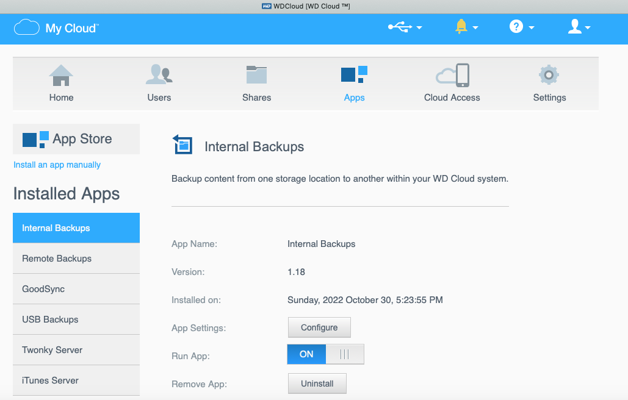Select GoodSync in Installed Apps
The image size is (628, 400).
click(x=76, y=289)
